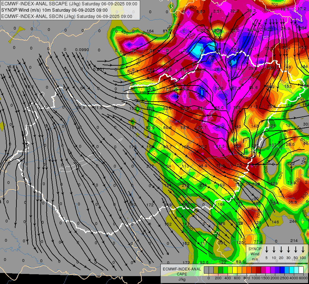Click the map value '179'
The image size is (309, 284).
click(133, 147)
